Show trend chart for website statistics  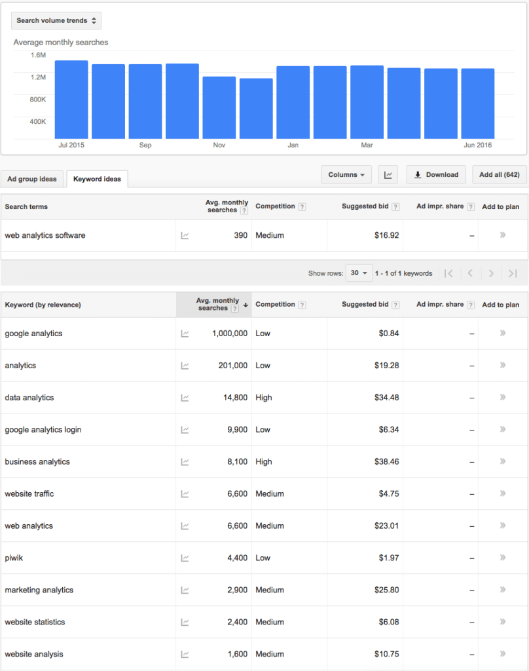pyautogui.click(x=185, y=623)
